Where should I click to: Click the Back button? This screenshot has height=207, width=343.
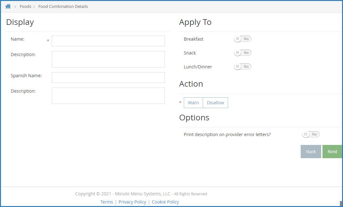[x=311, y=152]
